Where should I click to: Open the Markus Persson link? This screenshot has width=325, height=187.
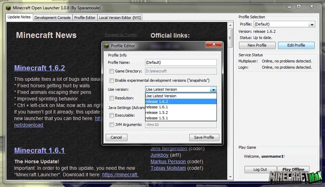click(x=168, y=161)
